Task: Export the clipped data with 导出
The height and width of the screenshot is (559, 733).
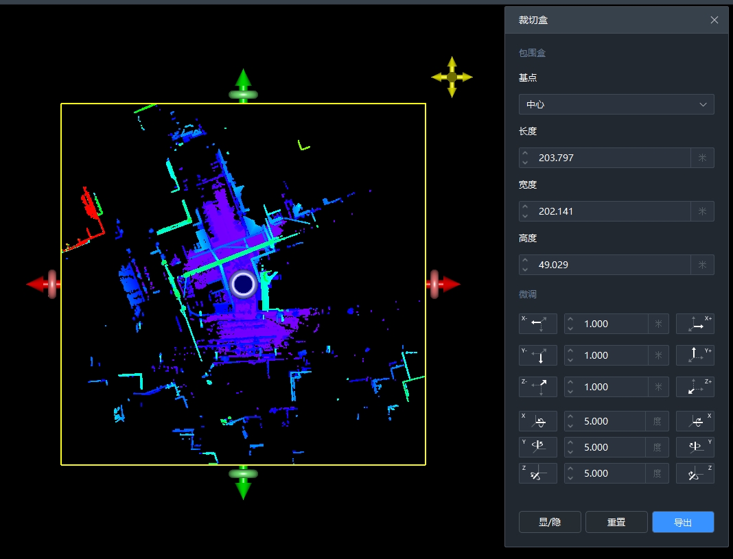Action: point(683,522)
